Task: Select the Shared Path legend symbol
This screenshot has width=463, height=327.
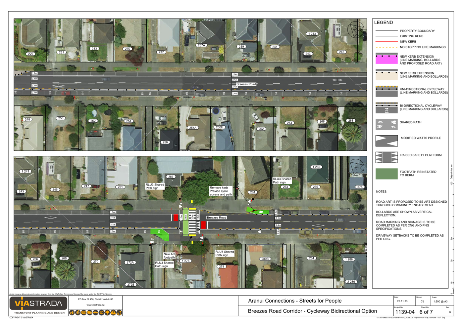Action: [x=386, y=124]
